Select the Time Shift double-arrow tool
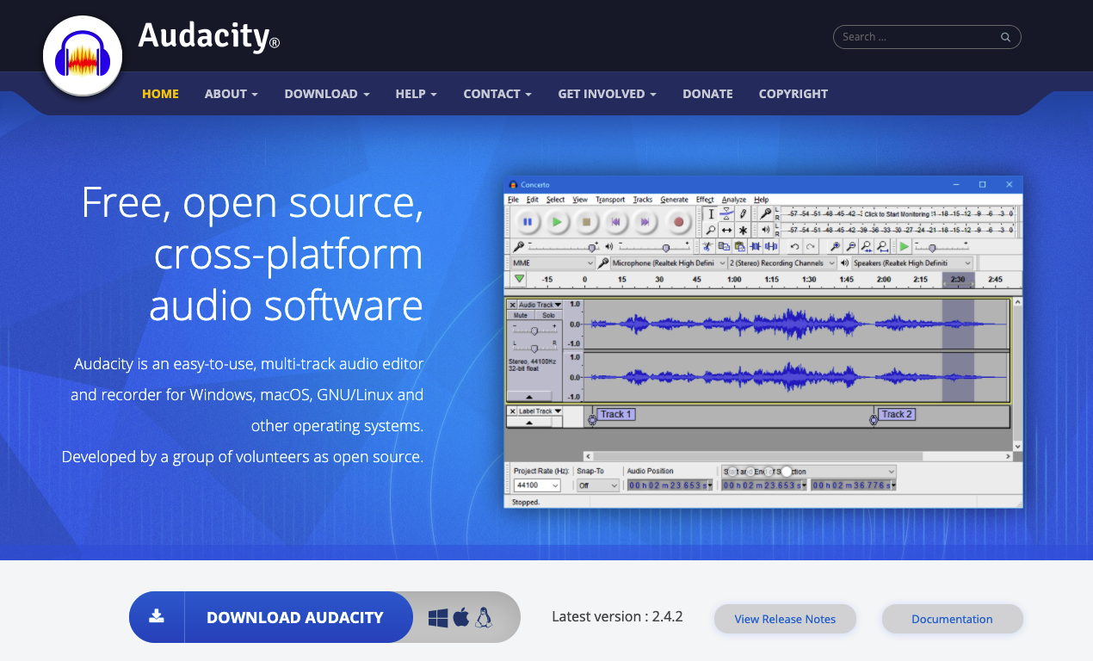The image size is (1093, 661). [726, 230]
